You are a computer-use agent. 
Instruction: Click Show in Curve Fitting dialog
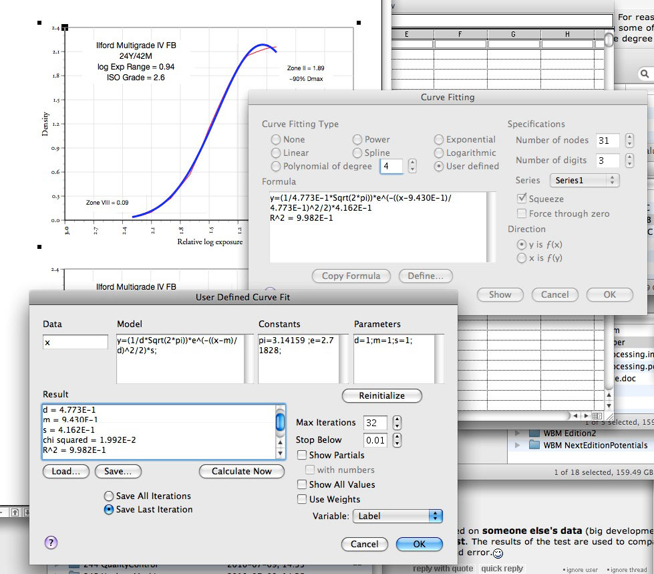(x=500, y=294)
